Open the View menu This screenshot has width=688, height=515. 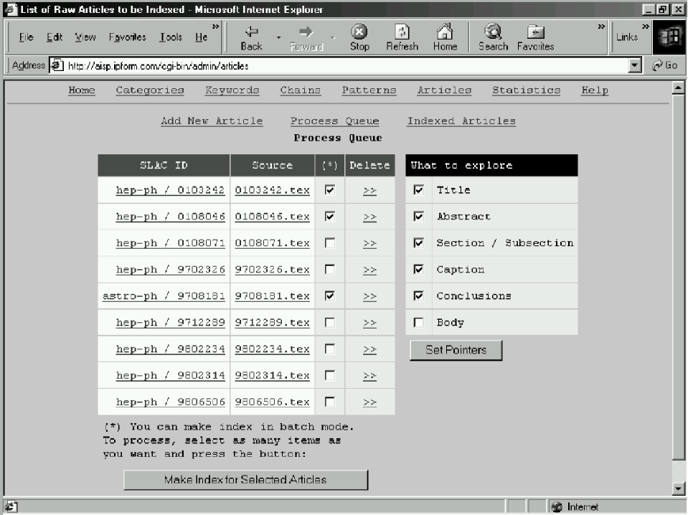point(85,37)
